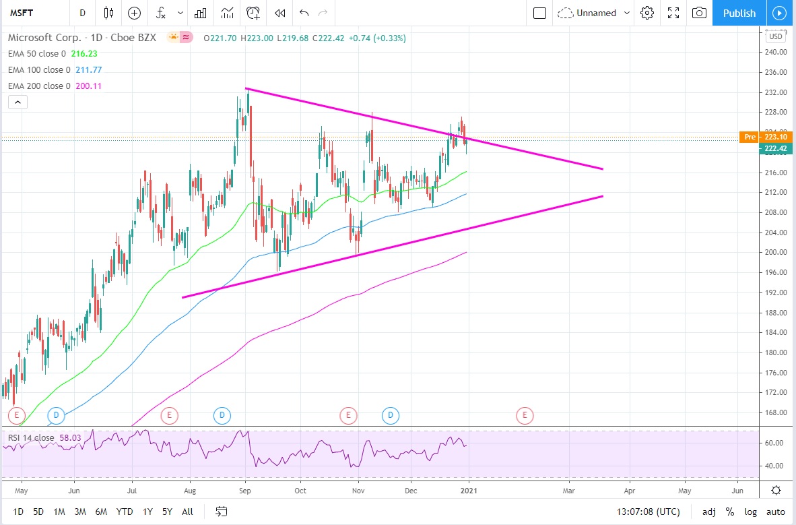Screen dimensions: 796x525
Task: Select the EMA 100 close indicator label
Action: click(39, 69)
